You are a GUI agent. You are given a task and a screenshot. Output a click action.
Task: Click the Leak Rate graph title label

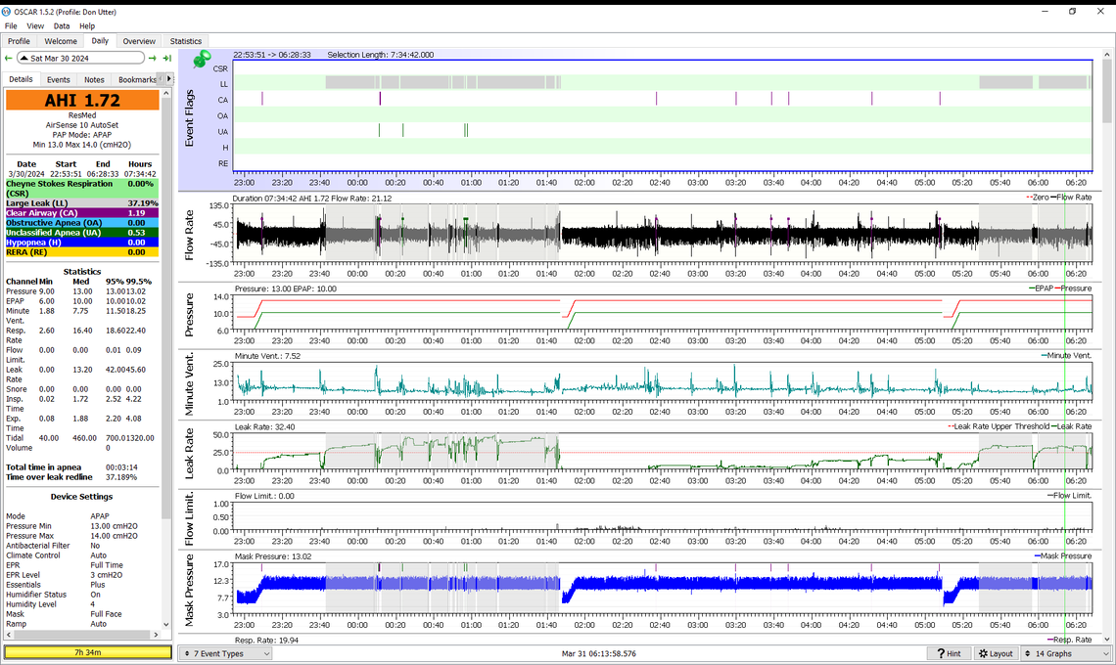coord(189,453)
